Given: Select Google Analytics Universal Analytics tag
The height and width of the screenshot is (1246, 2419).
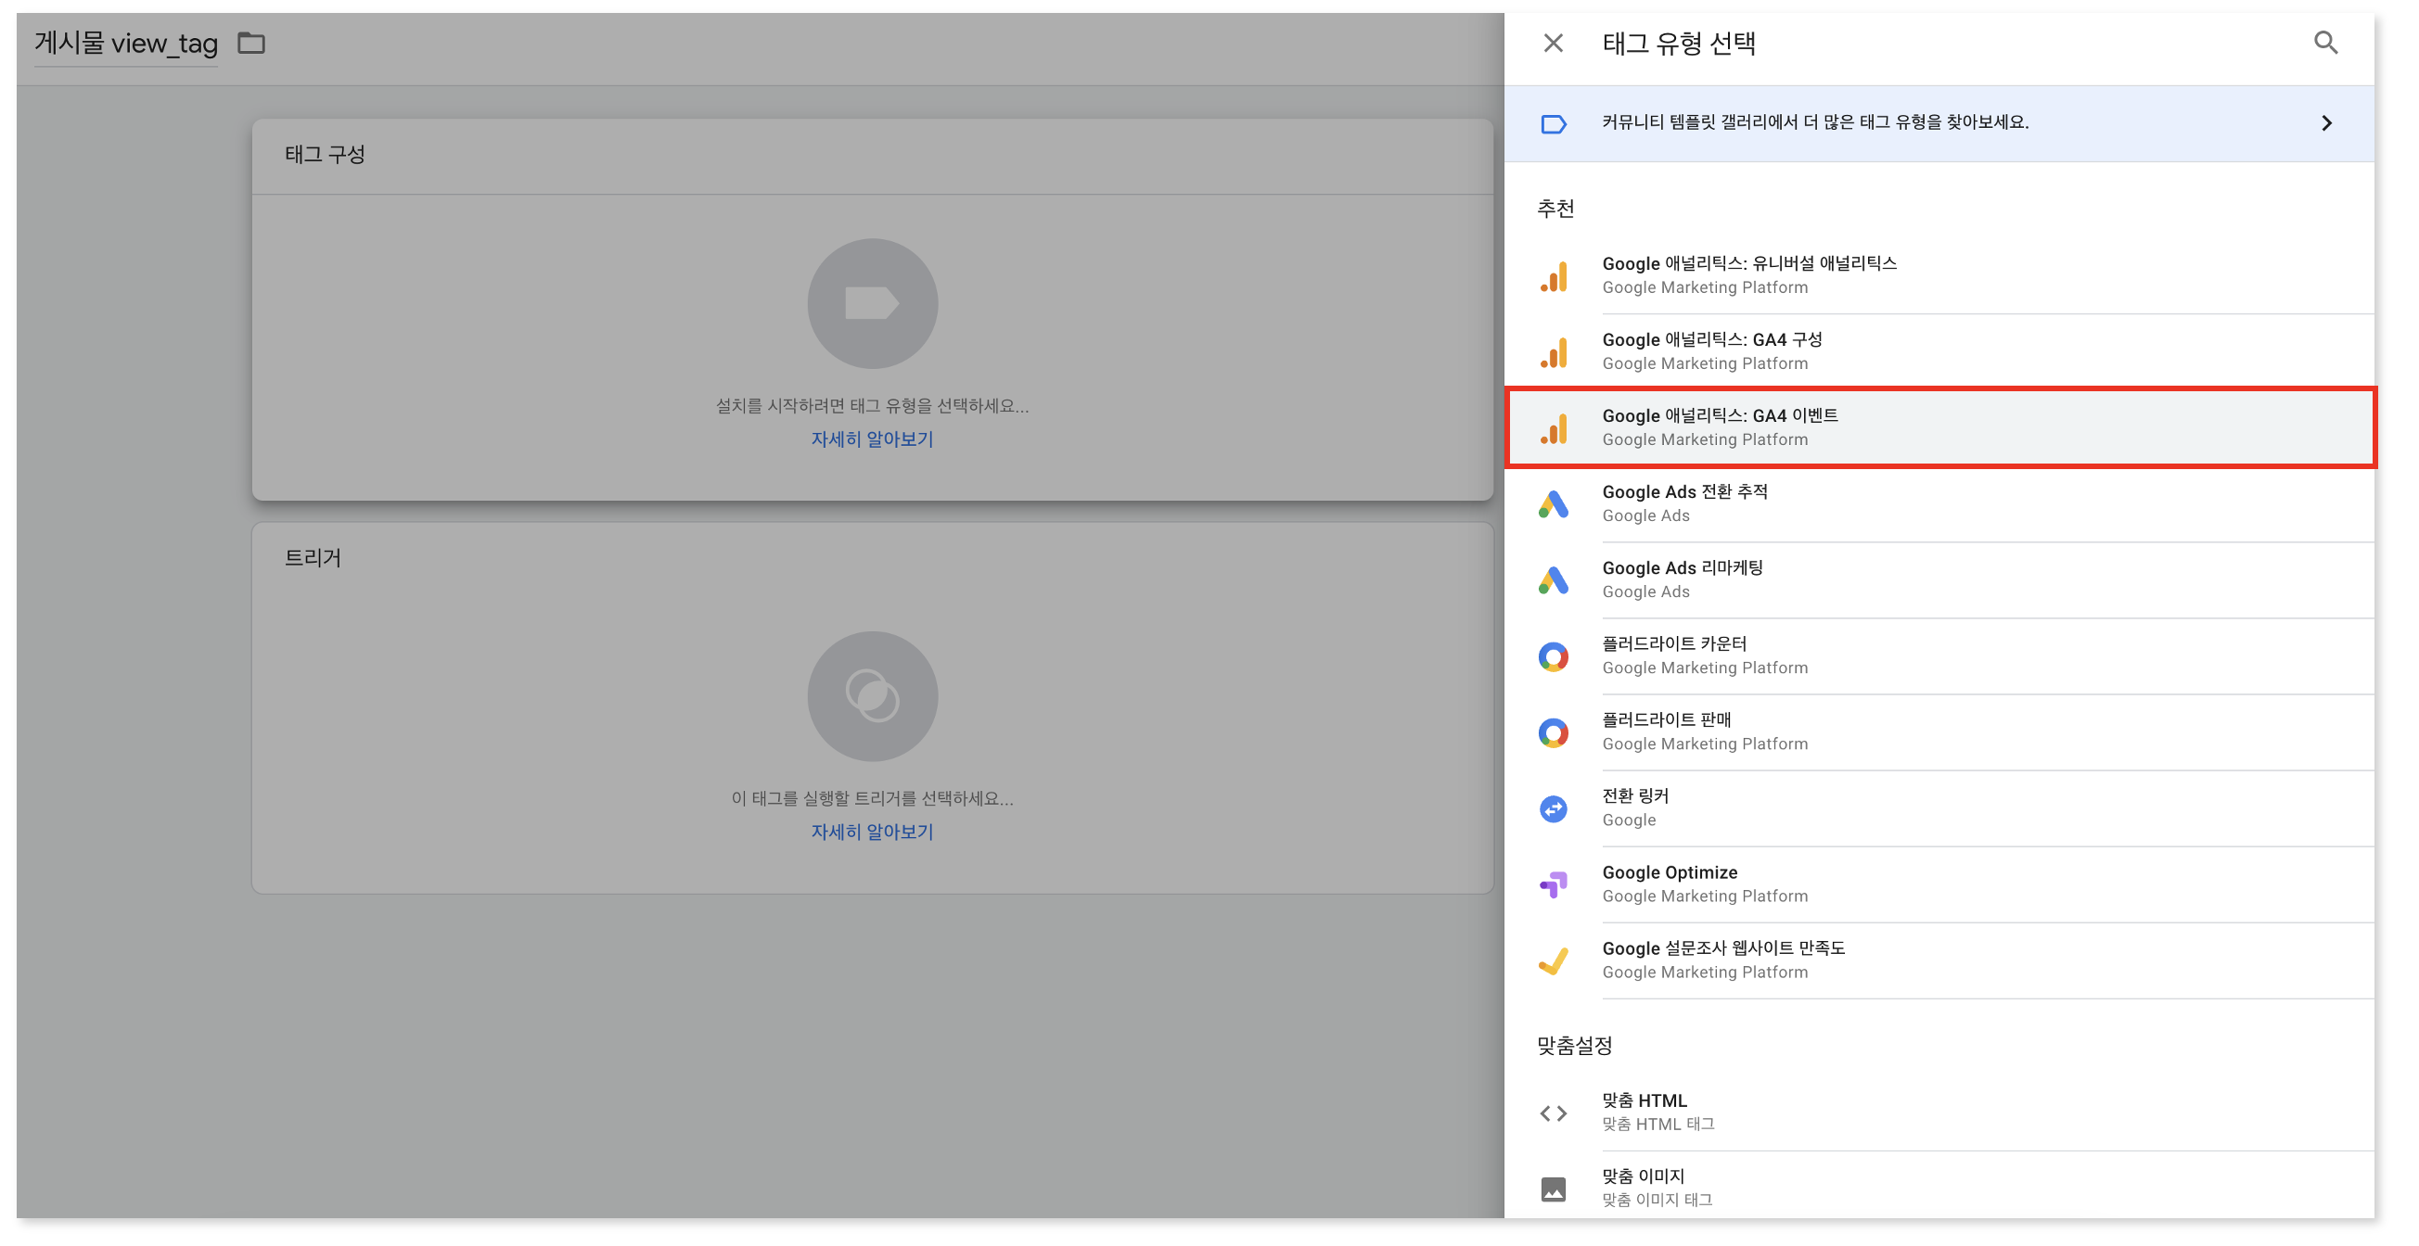Looking at the screenshot, I should point(1939,276).
